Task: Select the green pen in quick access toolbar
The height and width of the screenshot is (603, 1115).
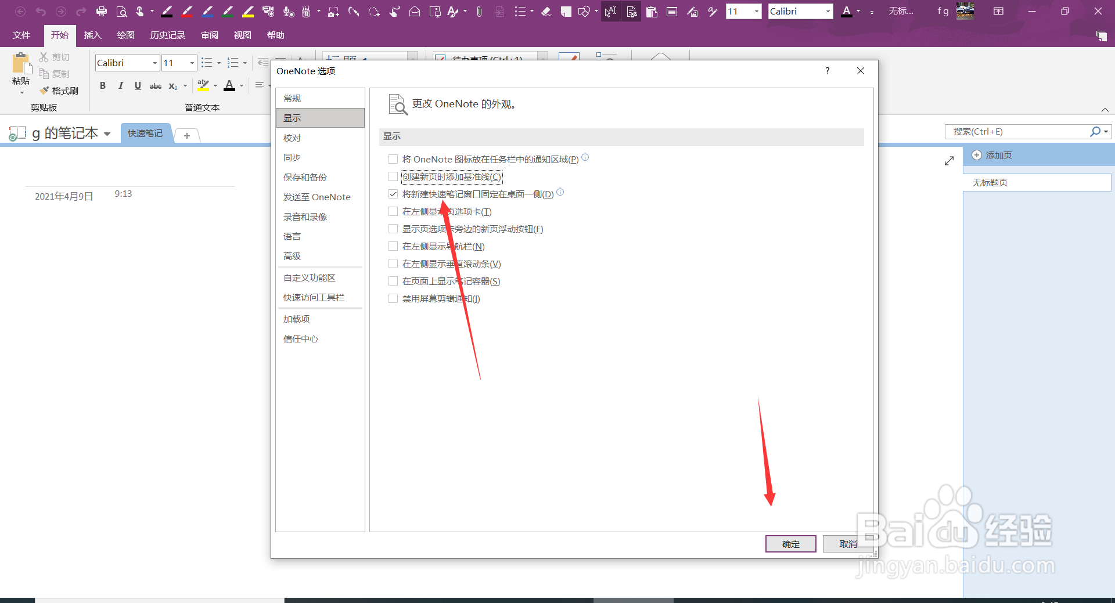Action: [x=228, y=11]
